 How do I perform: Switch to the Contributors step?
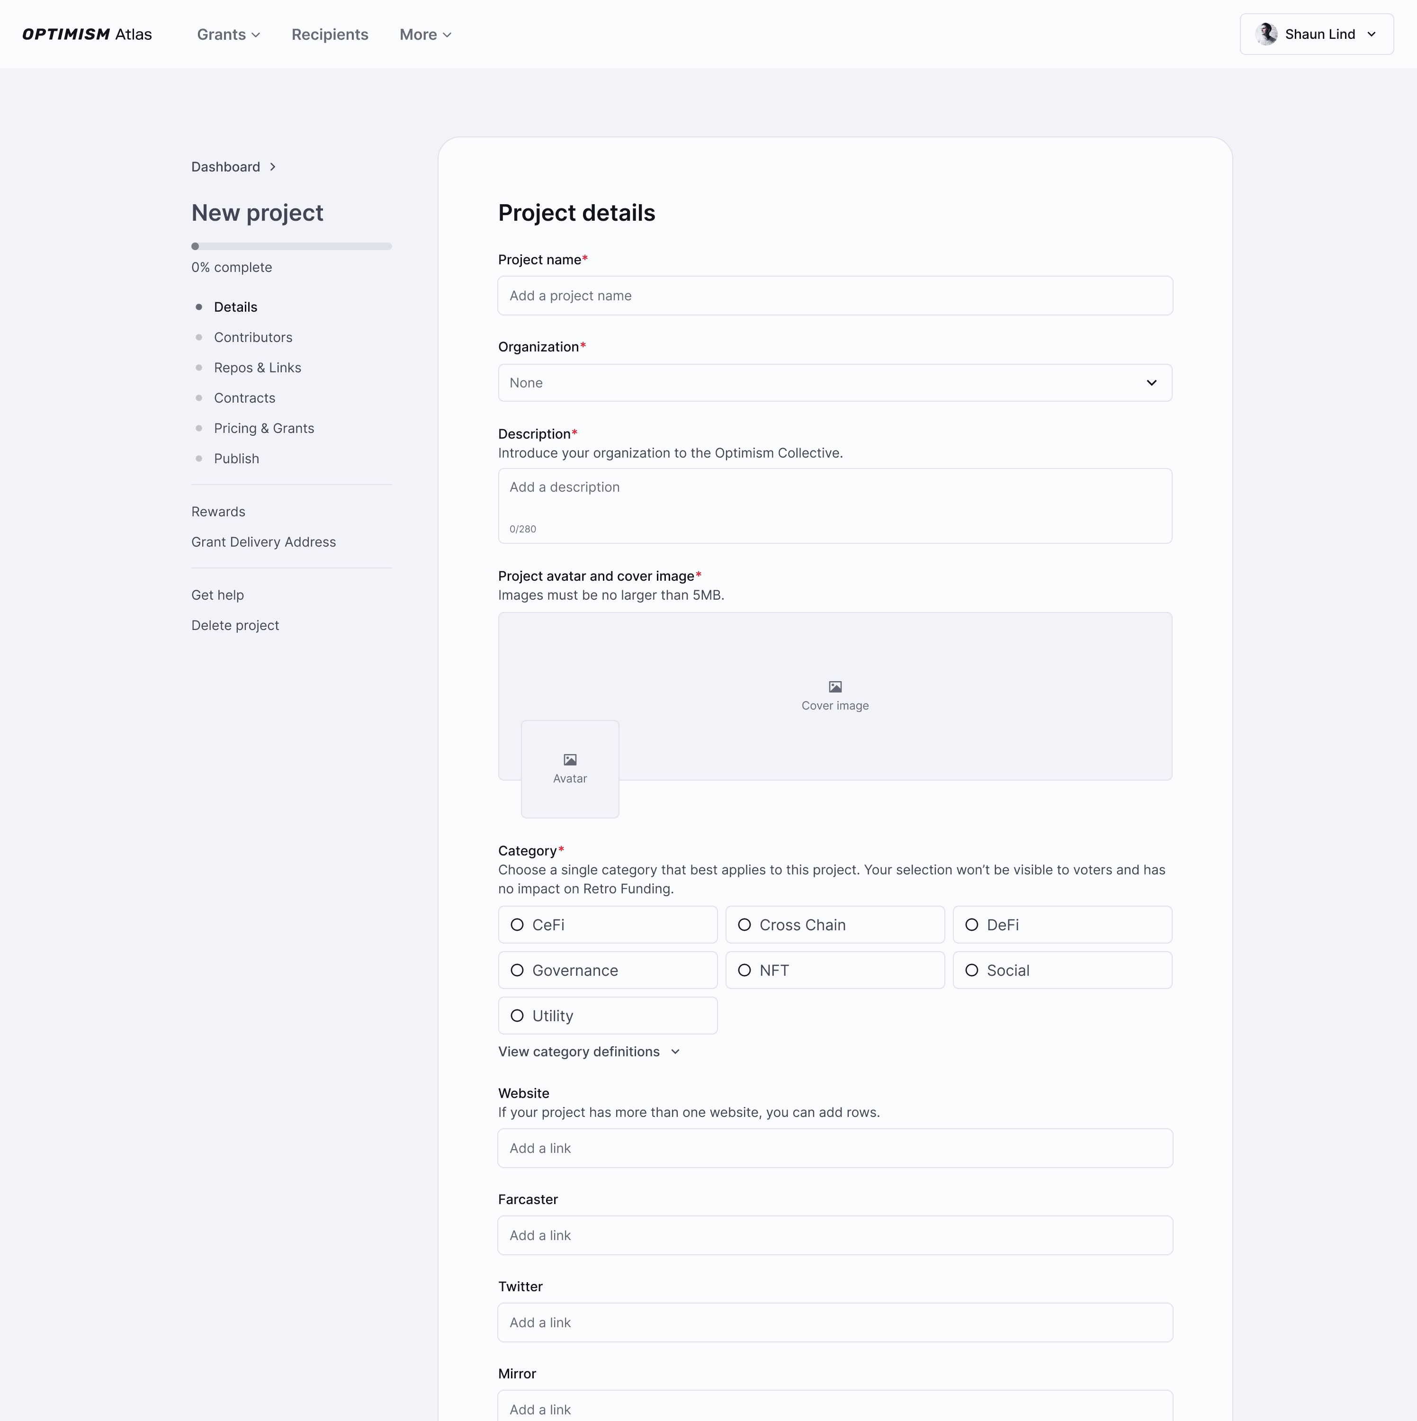pos(253,338)
